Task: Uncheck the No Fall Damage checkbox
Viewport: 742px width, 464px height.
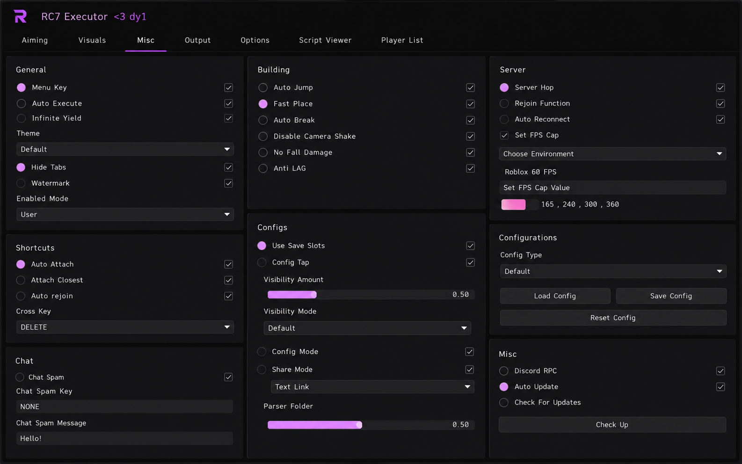Action: coord(471,152)
